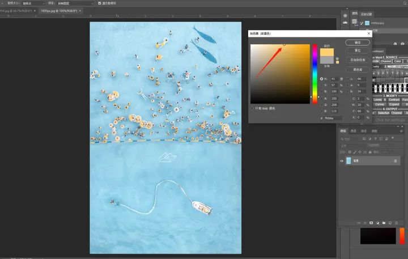Open Color Libraries from the color picker
This screenshot has width=408, height=259.
coord(358,70)
